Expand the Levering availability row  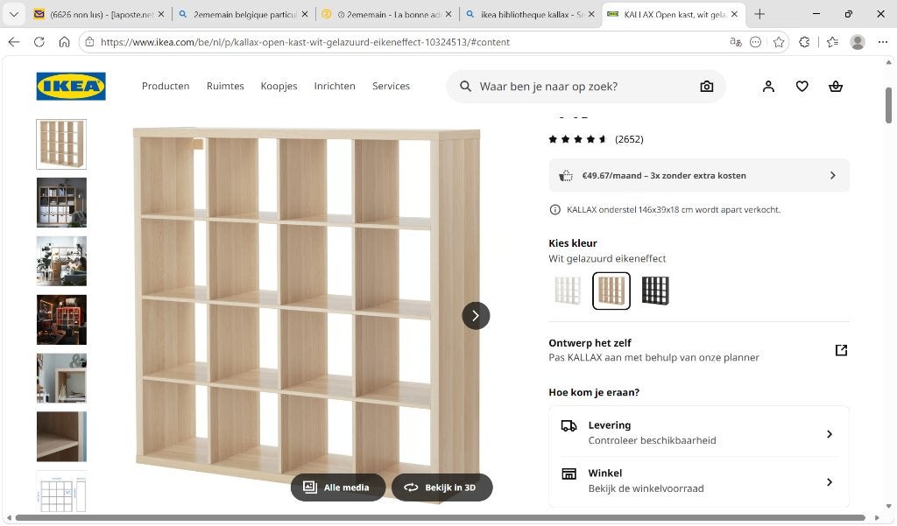[x=698, y=433]
